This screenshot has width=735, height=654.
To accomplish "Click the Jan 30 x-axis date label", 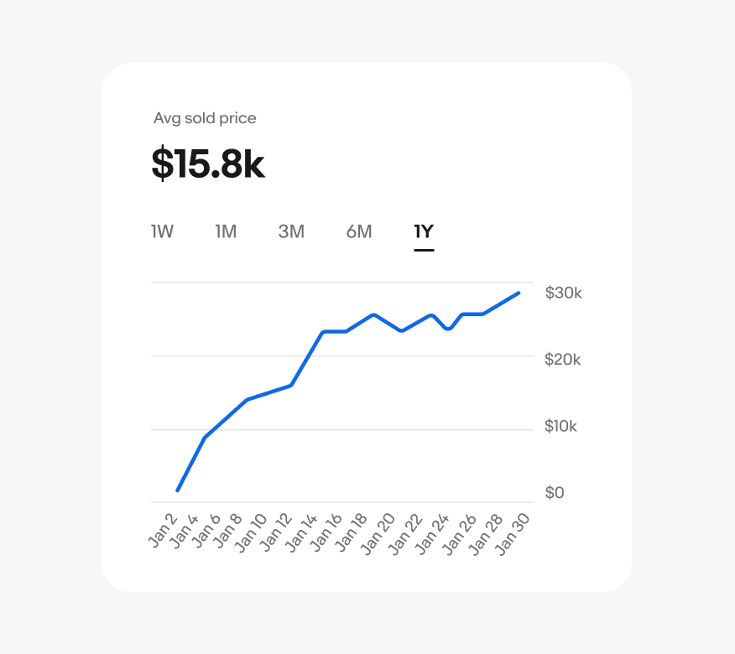I will coord(512,533).
